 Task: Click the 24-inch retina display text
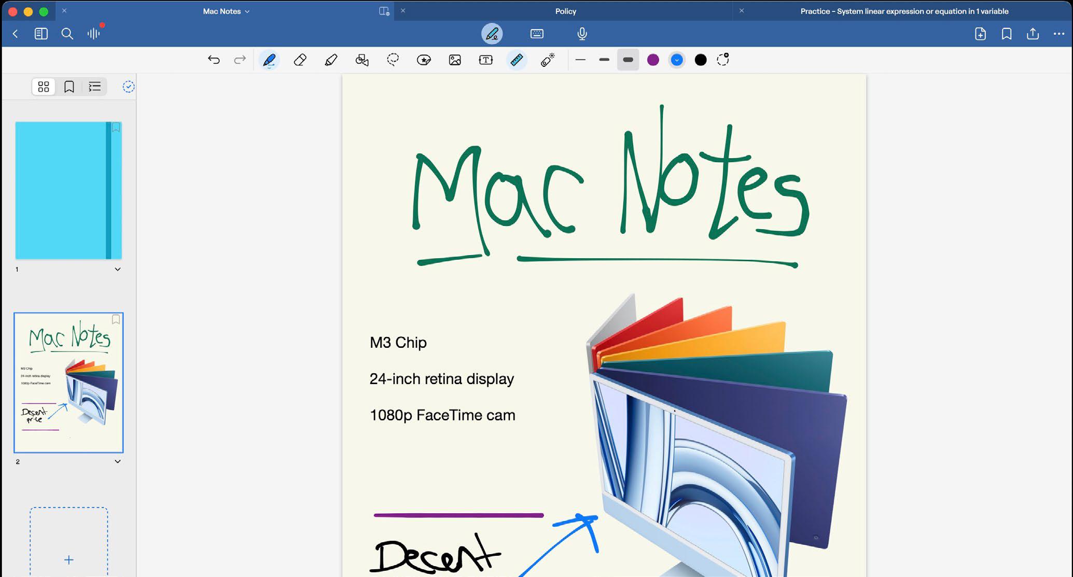442,379
